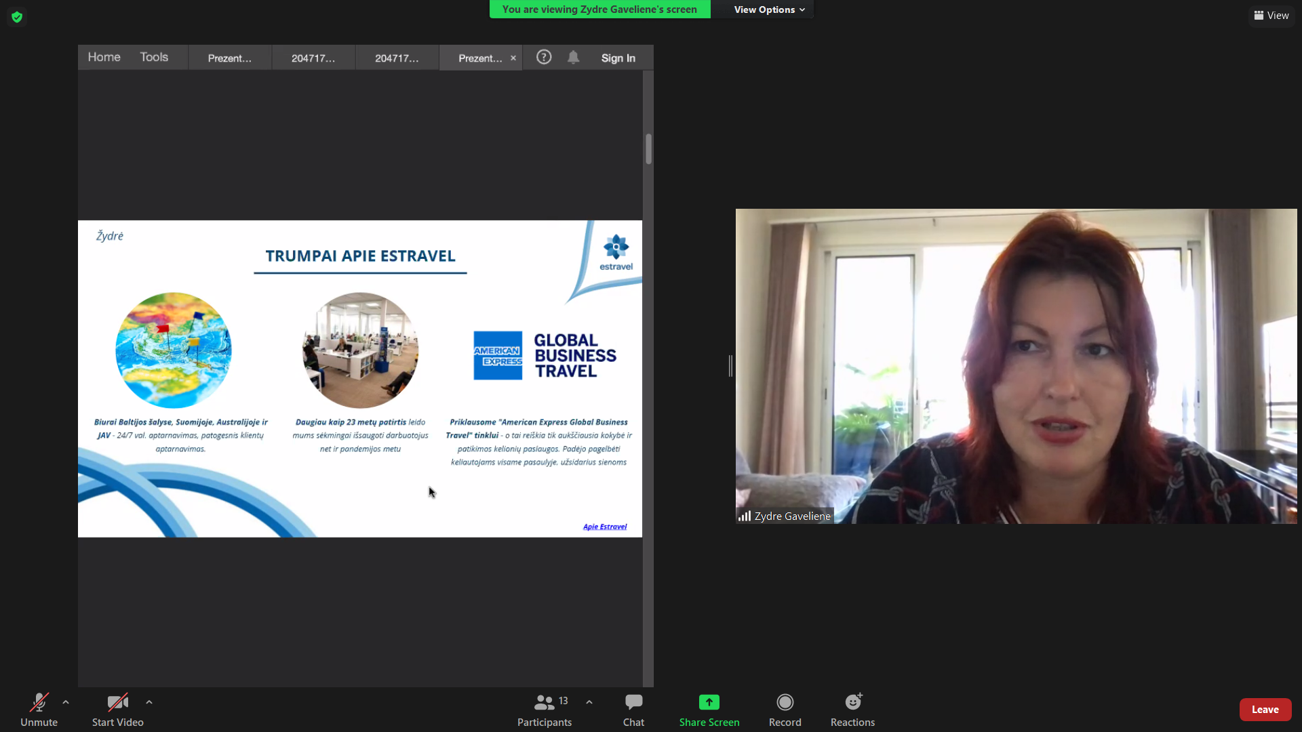Click the notifications bell icon

[x=574, y=58]
